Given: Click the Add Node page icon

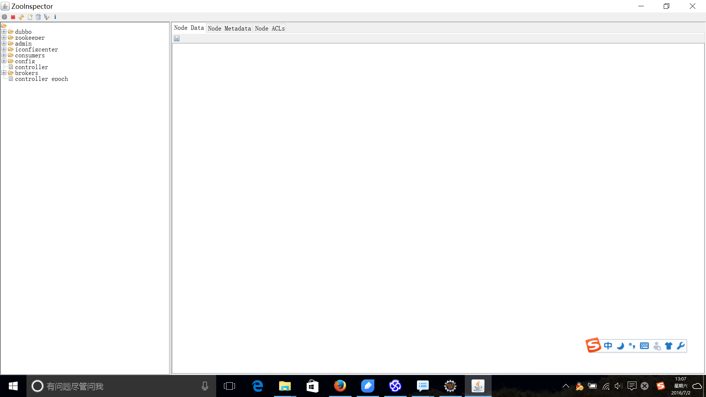Looking at the screenshot, I should pyautogui.click(x=30, y=17).
